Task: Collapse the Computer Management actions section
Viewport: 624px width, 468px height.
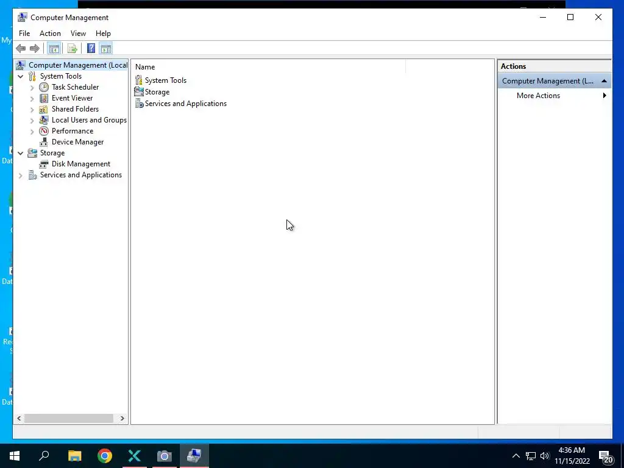Action: [604, 81]
